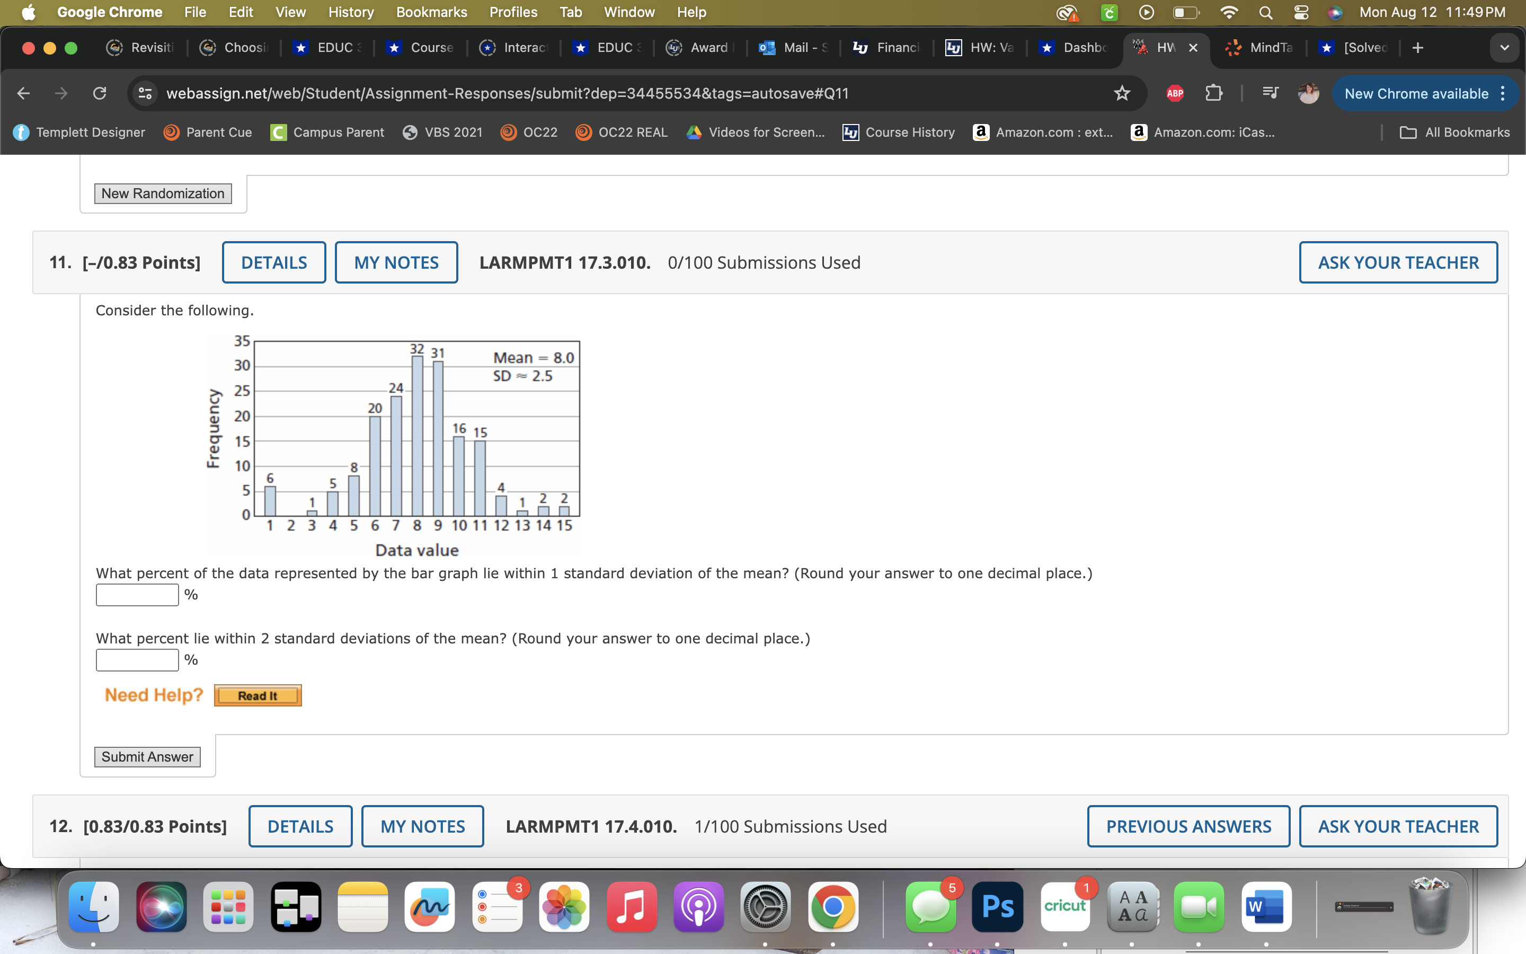Expand the All Bookmarks folder
Screen dimensions: 1526x954
(1457, 132)
